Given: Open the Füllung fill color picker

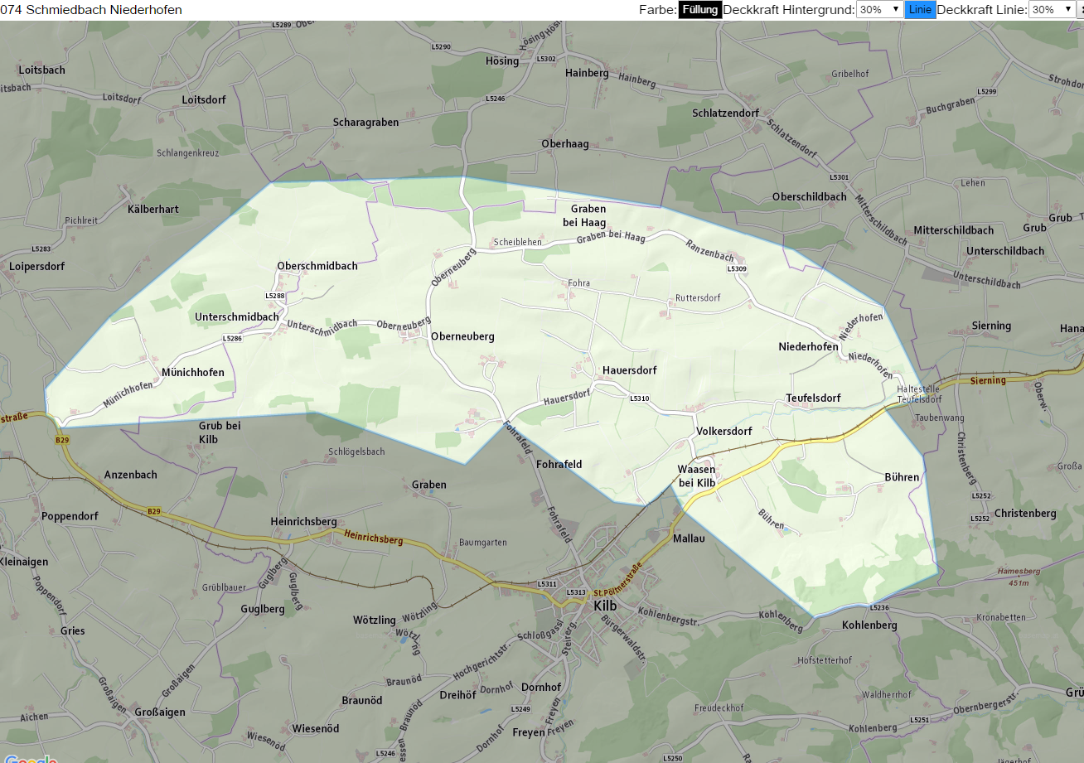Looking at the screenshot, I should (700, 10).
